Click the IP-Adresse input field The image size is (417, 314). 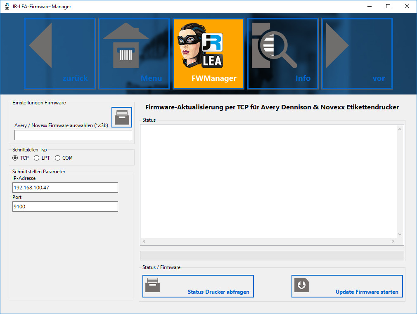click(x=65, y=188)
